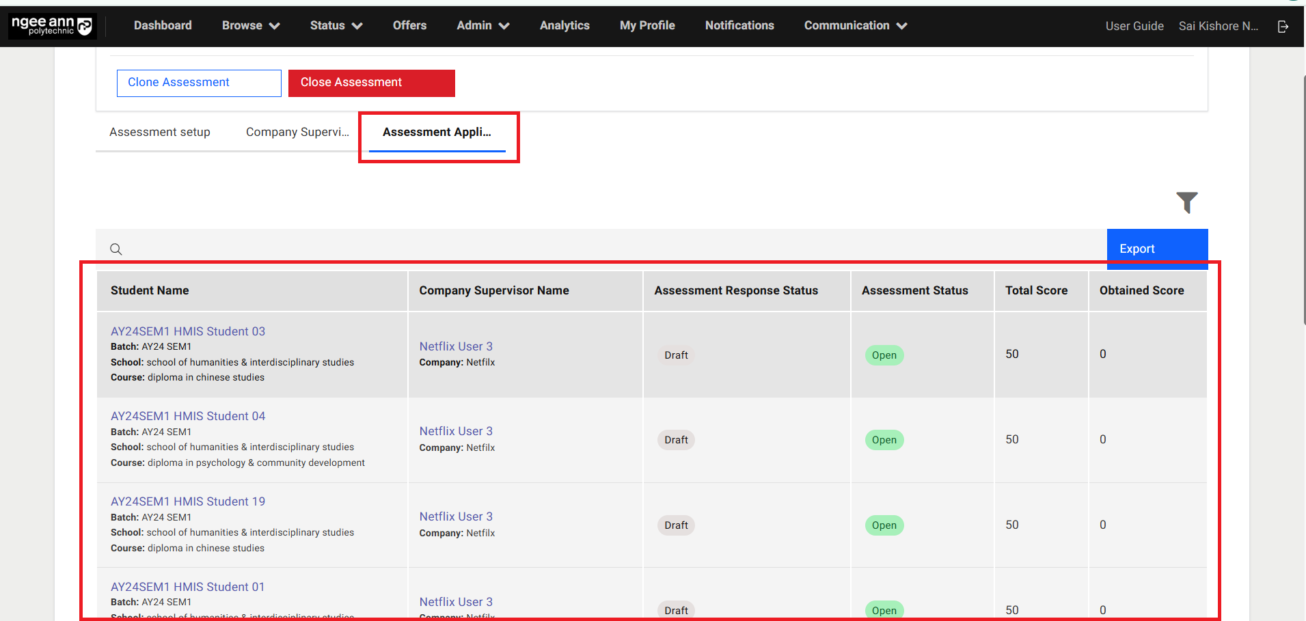Open AY24SEM1 HMIS Student 19 link
Image resolution: width=1306 pixels, height=621 pixels.
pyautogui.click(x=188, y=501)
